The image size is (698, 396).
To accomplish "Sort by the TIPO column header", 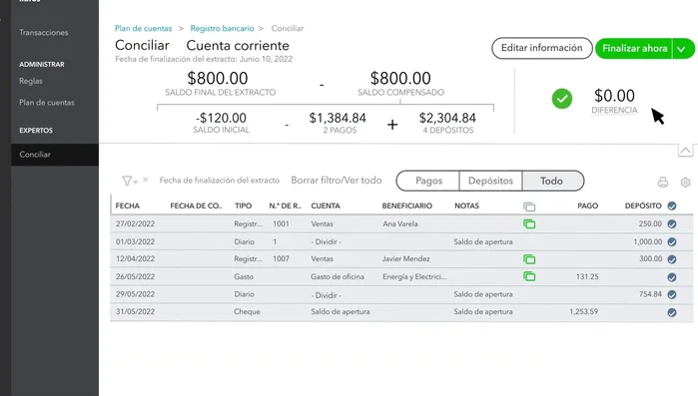I will click(x=243, y=205).
